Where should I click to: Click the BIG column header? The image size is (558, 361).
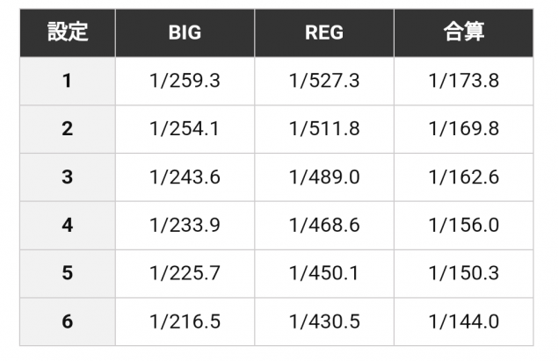tap(185, 33)
